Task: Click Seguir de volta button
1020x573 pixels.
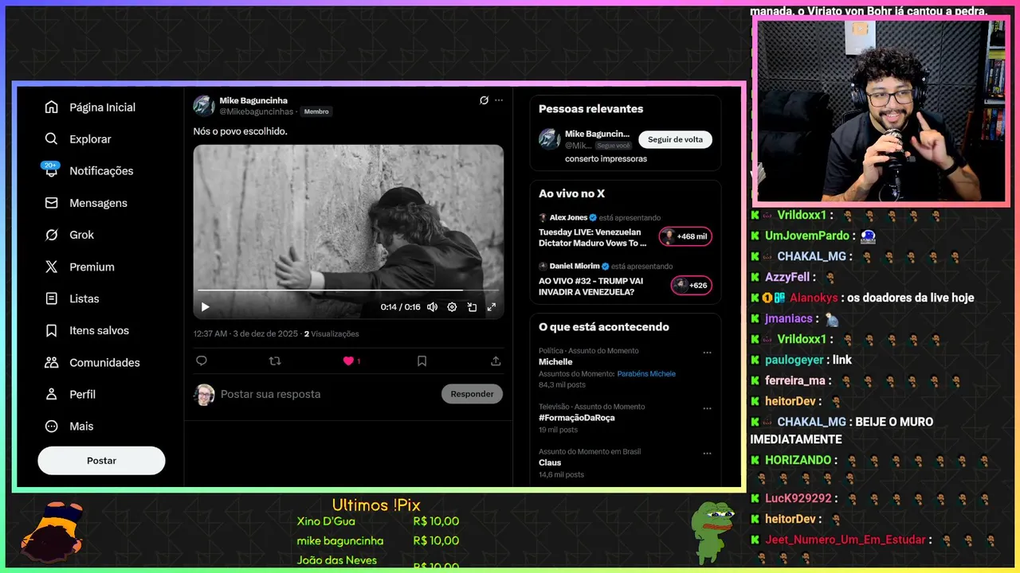Action: pos(675,139)
